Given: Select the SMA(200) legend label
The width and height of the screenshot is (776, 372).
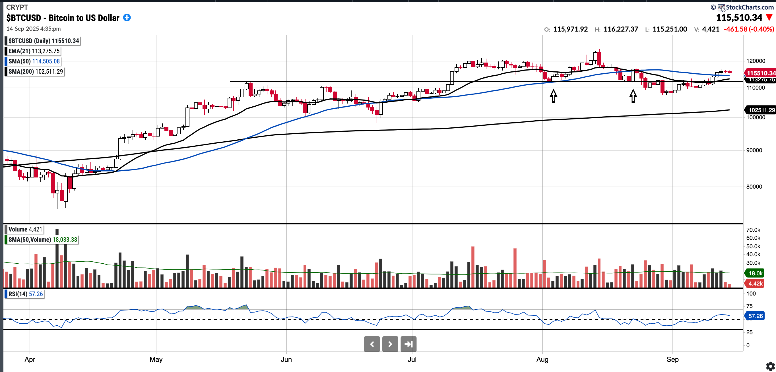Looking at the screenshot, I should click(x=36, y=71).
